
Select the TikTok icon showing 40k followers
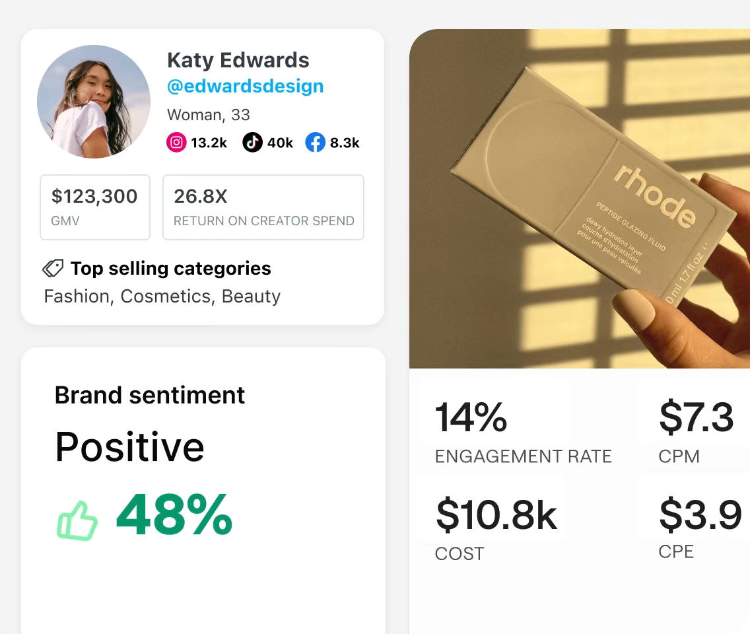(x=252, y=143)
